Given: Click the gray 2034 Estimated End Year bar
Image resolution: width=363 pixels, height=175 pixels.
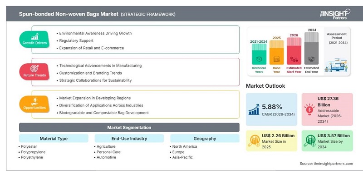Looking at the screenshot, I should click(x=311, y=48).
